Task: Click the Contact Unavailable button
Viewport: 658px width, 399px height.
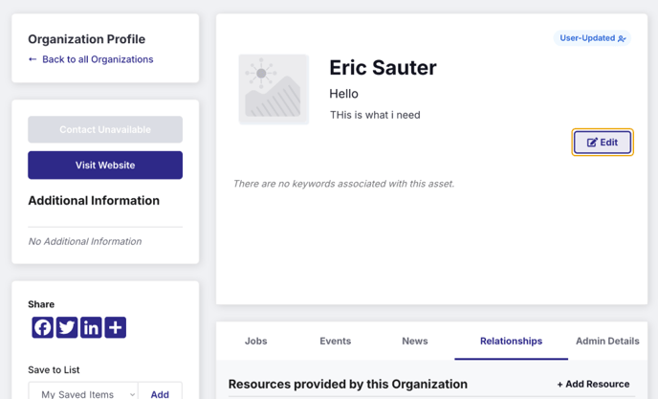Action: (x=105, y=129)
